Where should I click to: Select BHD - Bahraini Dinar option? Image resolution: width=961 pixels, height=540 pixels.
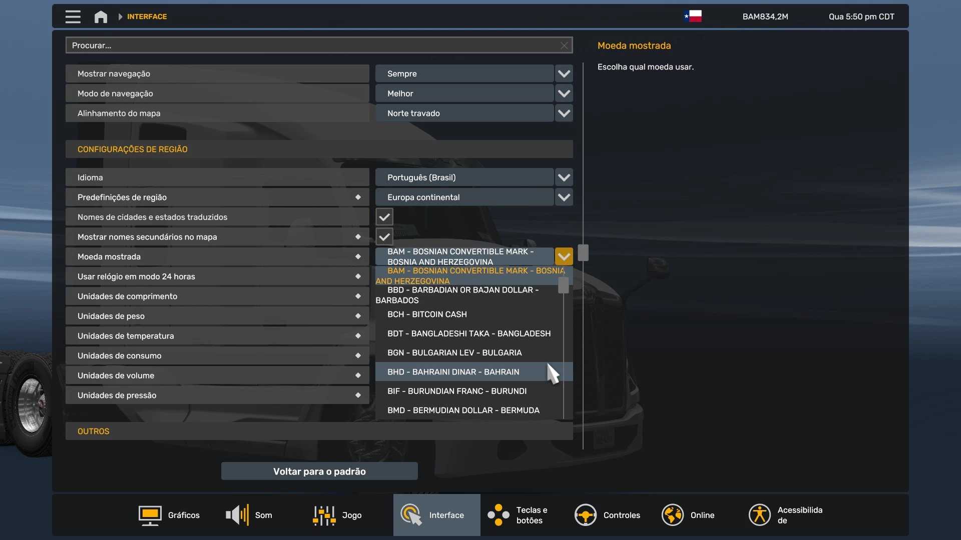(x=453, y=372)
